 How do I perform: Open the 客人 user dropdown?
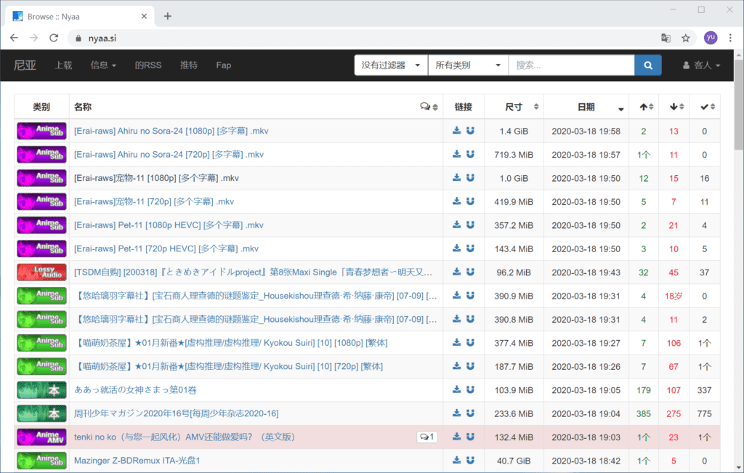702,65
